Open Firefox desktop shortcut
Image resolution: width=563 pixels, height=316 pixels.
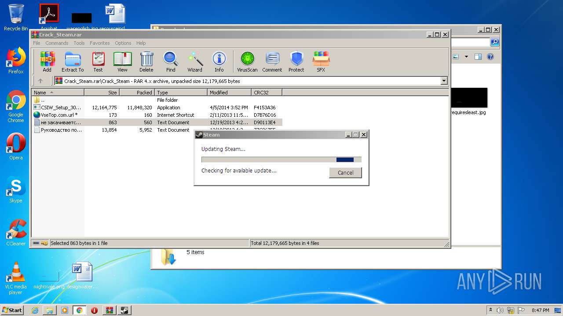[x=16, y=61]
